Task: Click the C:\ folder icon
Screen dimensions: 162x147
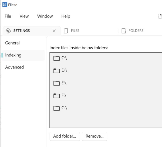Action: click(x=56, y=58)
